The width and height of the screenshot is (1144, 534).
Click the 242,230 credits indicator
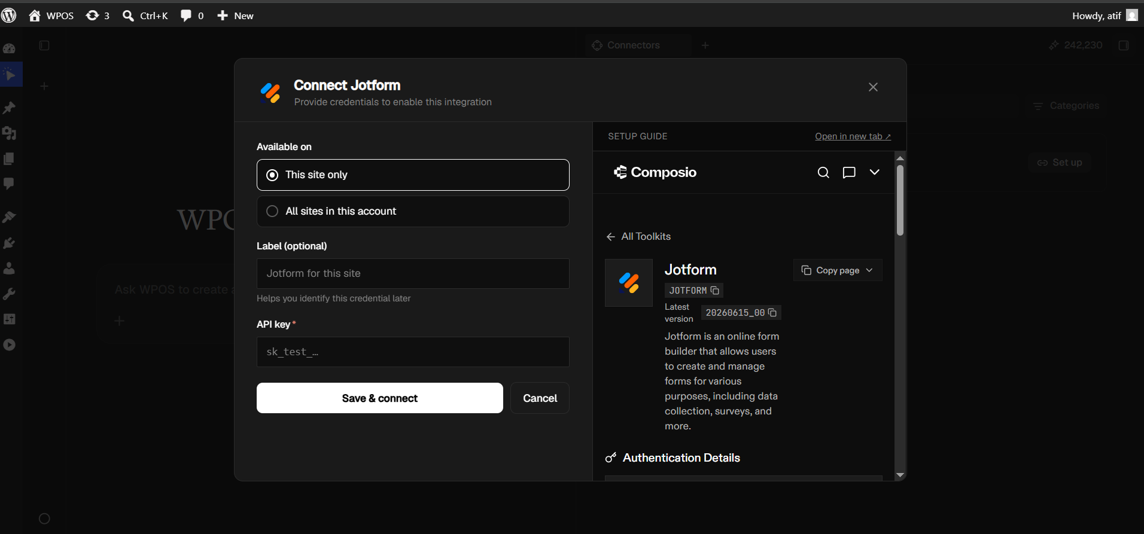tap(1075, 45)
